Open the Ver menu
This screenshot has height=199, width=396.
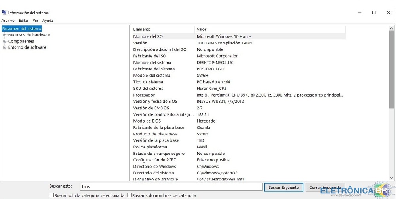[x=36, y=21]
